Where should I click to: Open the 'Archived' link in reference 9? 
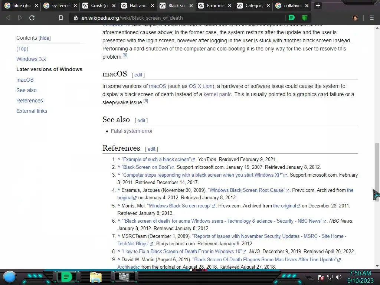(x=128, y=267)
